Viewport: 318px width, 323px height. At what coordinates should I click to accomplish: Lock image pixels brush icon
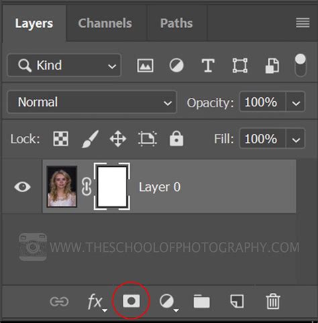[90, 139]
